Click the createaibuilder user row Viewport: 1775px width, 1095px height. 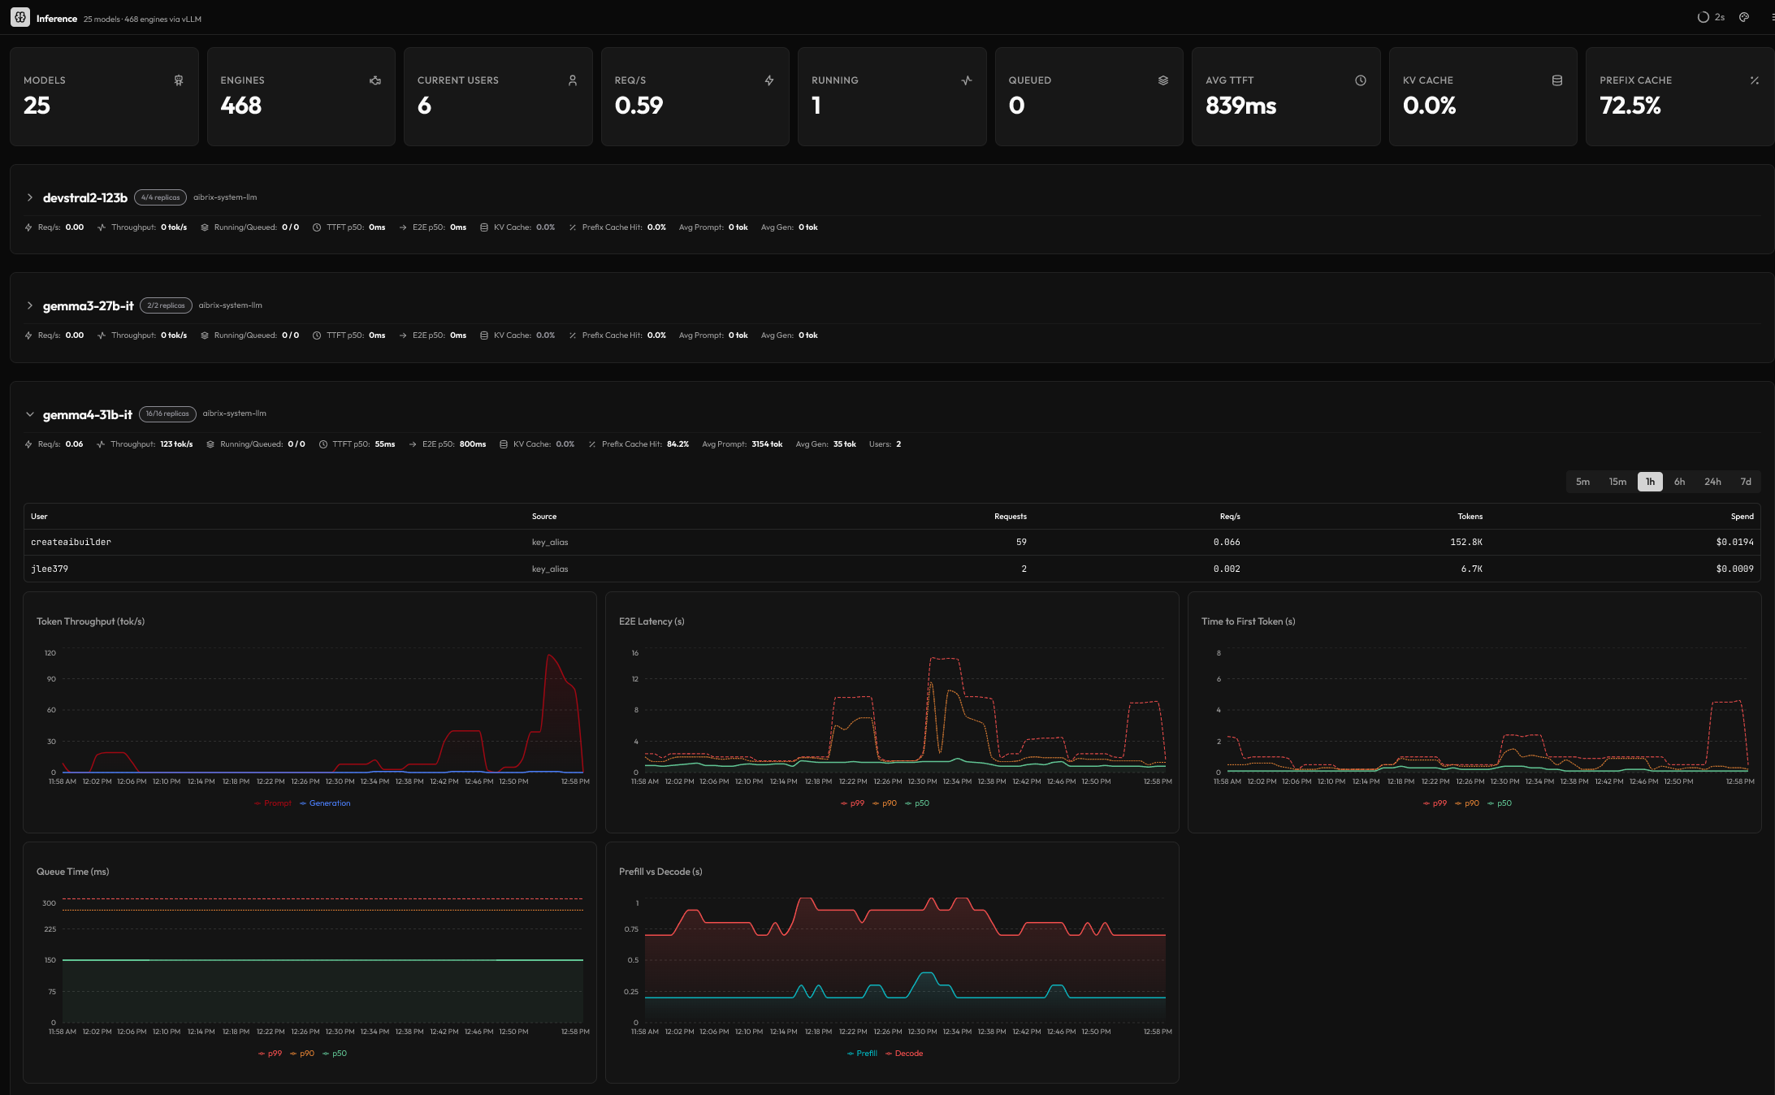892,542
